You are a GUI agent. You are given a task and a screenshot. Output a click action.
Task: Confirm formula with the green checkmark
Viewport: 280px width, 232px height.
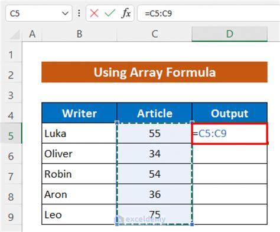point(110,14)
